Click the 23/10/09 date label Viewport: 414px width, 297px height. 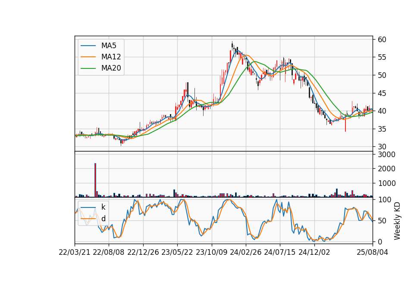pos(211,252)
